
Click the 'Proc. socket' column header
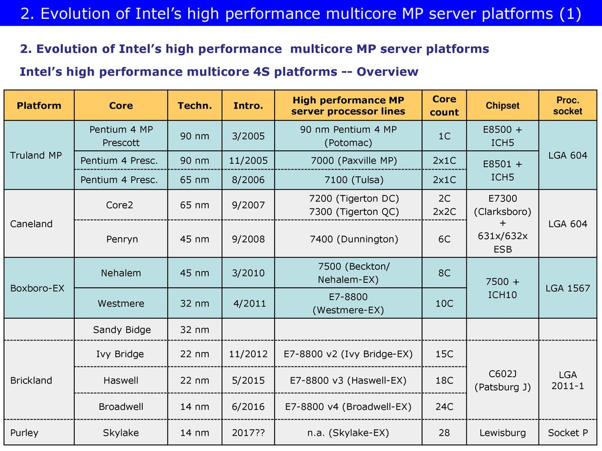pos(568,106)
